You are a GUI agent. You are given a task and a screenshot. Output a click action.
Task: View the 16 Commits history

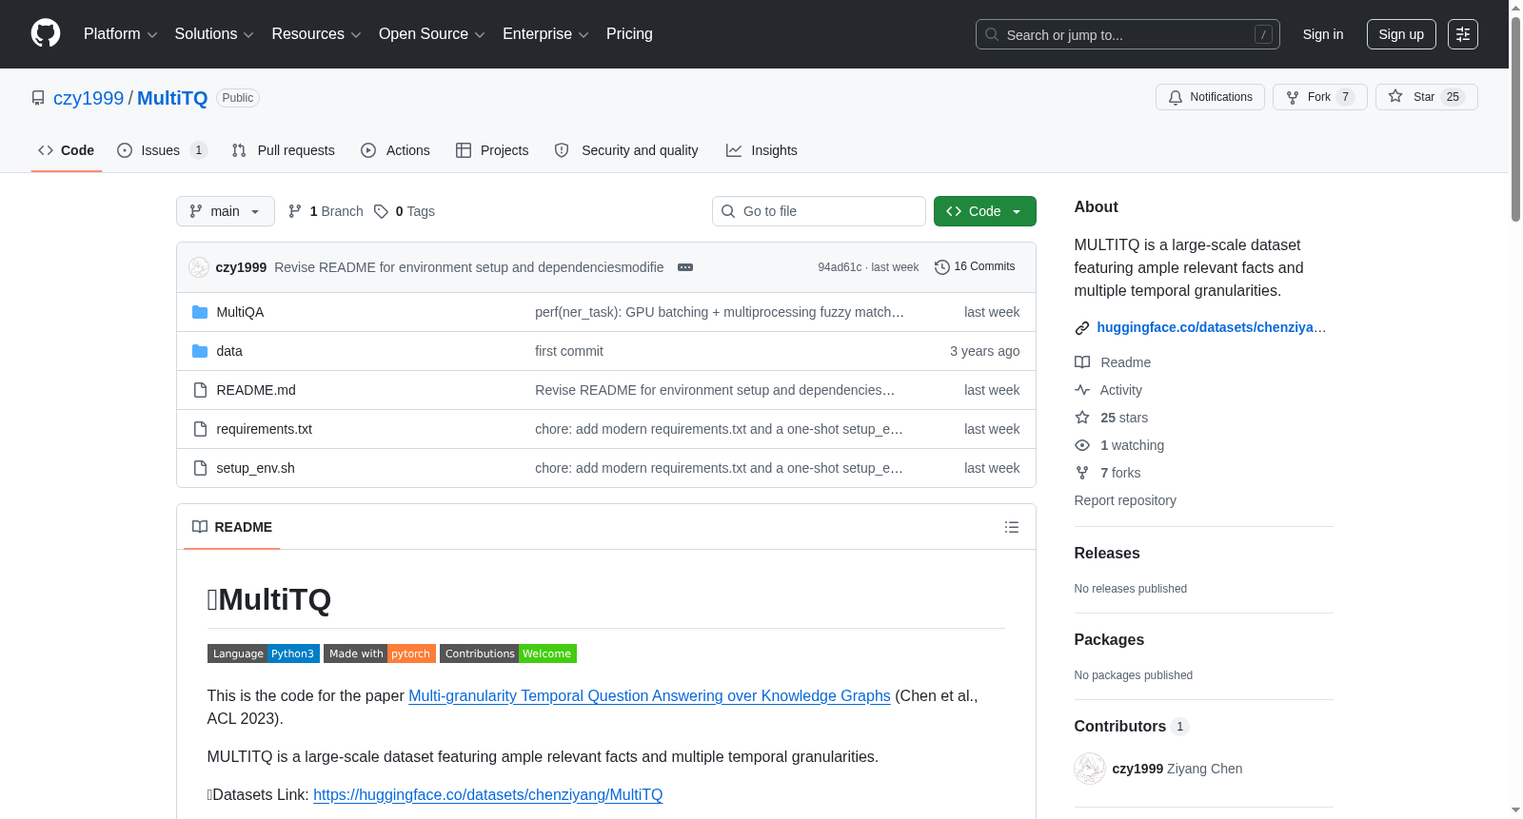click(975, 267)
